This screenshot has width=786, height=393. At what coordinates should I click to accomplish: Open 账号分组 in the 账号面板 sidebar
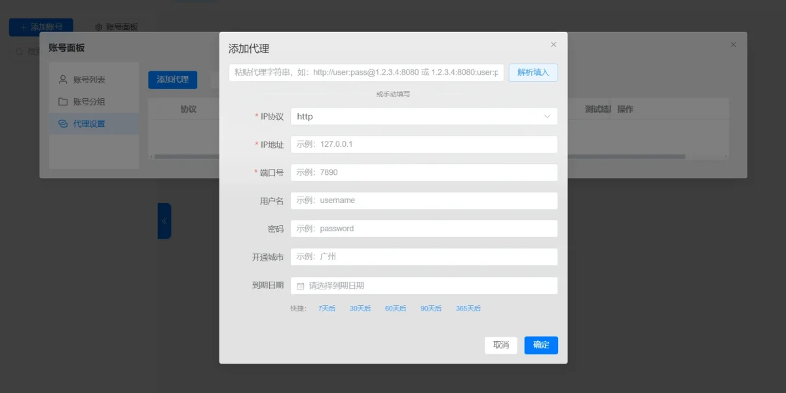94,102
